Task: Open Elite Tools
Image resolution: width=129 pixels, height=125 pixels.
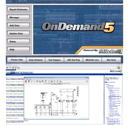Action: click(x=111, y=60)
